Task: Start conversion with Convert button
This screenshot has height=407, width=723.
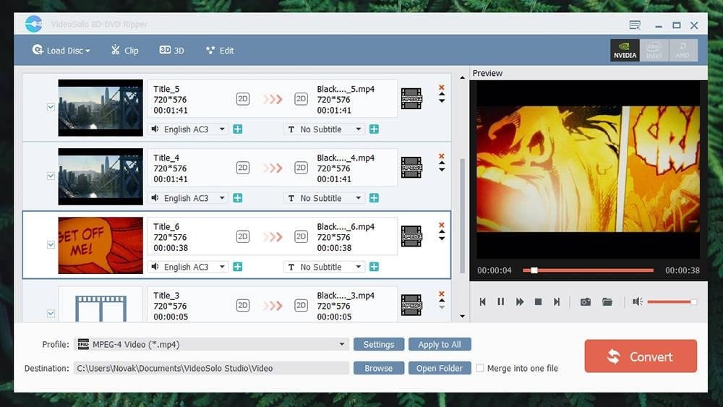Action: pos(641,356)
